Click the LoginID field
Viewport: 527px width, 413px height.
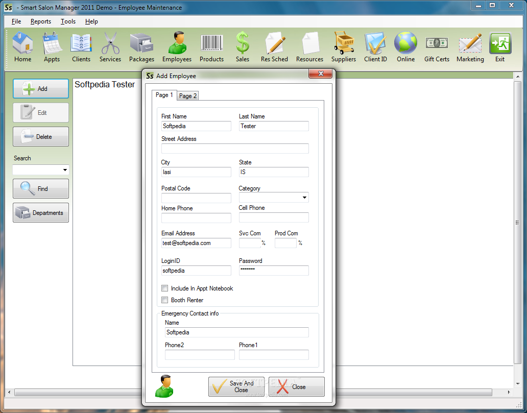pos(196,271)
